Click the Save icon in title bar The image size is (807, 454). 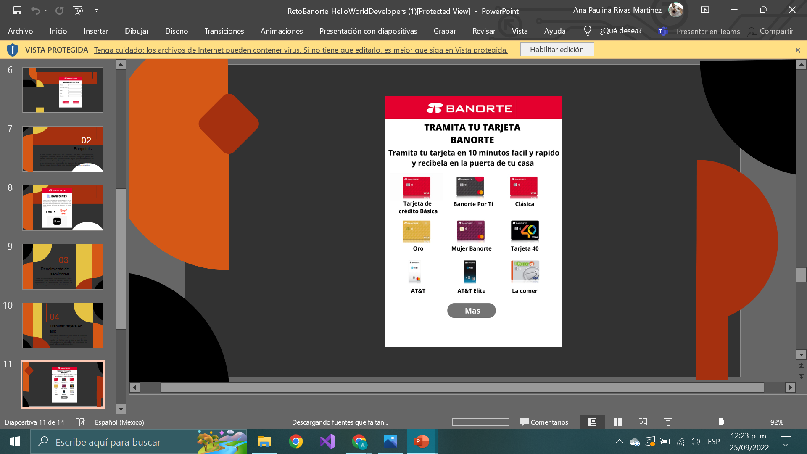pos(17,11)
